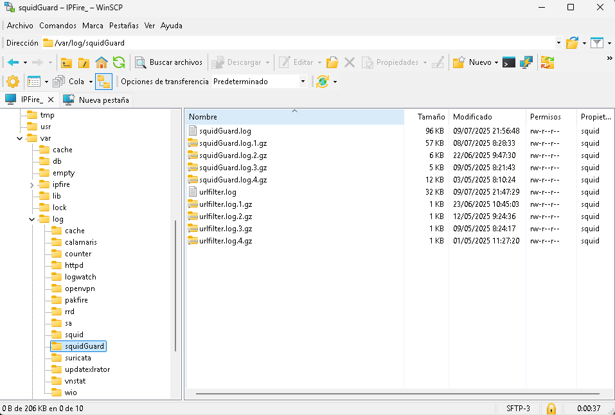This screenshot has width=615, height=415.
Task: Open the Archivo menu
Action: (x=20, y=26)
